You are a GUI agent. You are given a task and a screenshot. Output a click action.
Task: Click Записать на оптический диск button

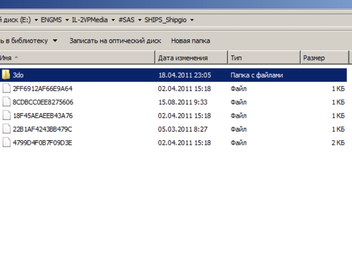point(115,41)
